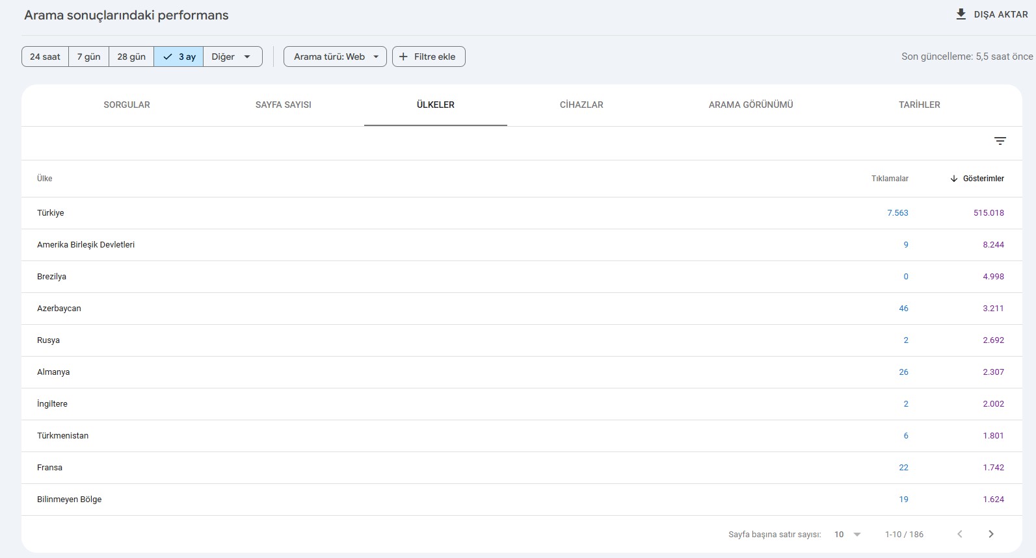Open the Bilinmeyen Bölge row
Screen dimensions: 1036x558
[x=522, y=500]
